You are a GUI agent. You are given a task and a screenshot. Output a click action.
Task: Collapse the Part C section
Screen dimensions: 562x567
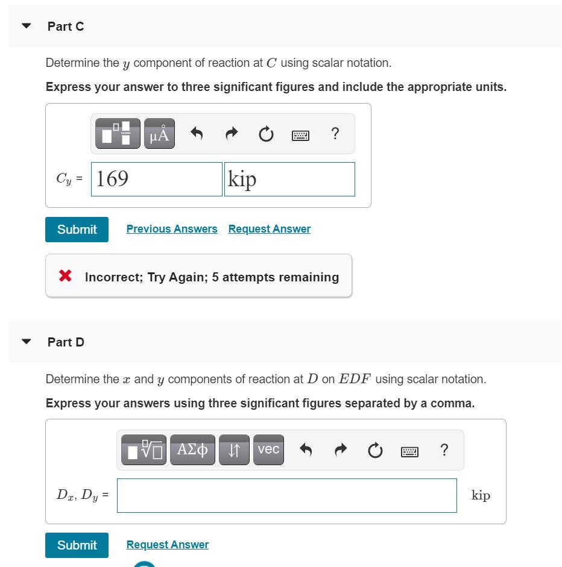coord(27,26)
